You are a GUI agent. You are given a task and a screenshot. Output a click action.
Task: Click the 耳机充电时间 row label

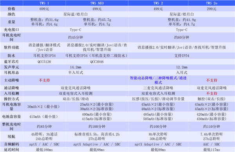pyautogui.click(x=11, y=38)
